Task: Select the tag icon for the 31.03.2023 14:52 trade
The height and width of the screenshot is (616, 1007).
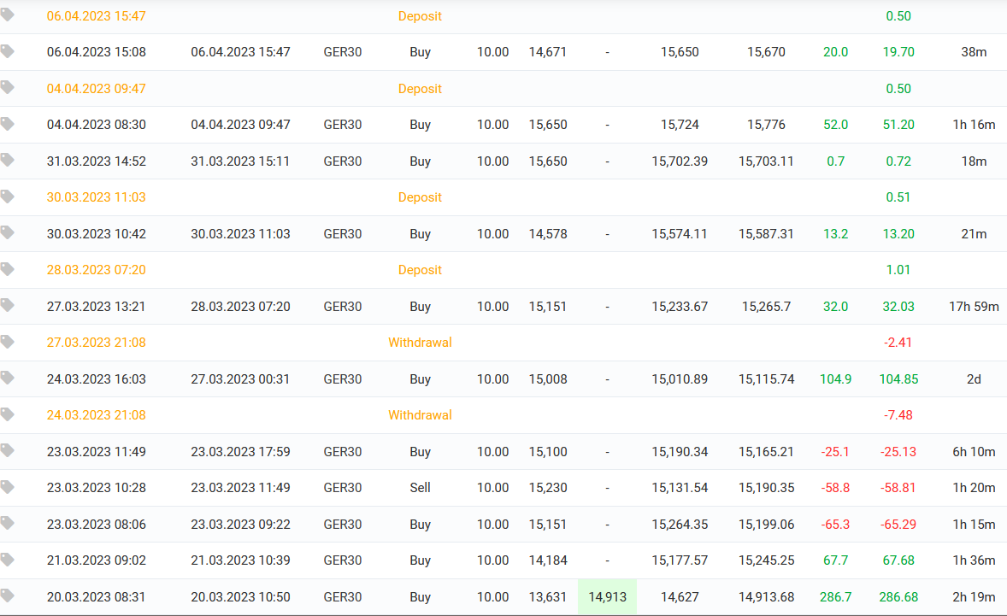Action: click(x=8, y=160)
